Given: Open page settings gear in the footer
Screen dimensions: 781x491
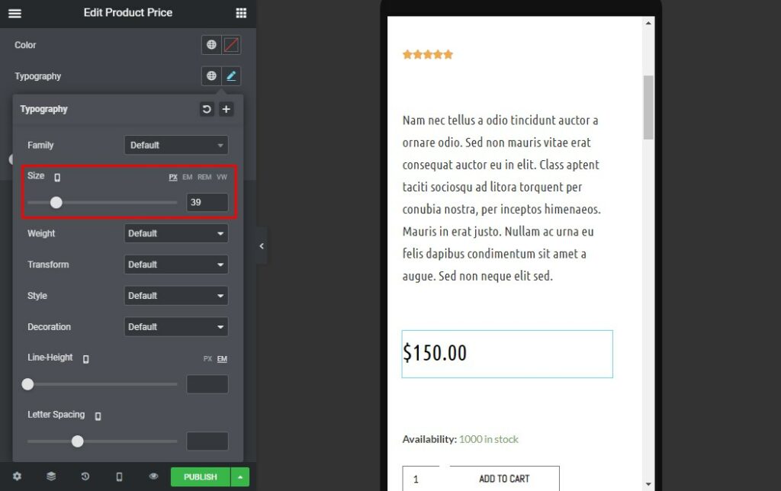Looking at the screenshot, I should pyautogui.click(x=17, y=477).
